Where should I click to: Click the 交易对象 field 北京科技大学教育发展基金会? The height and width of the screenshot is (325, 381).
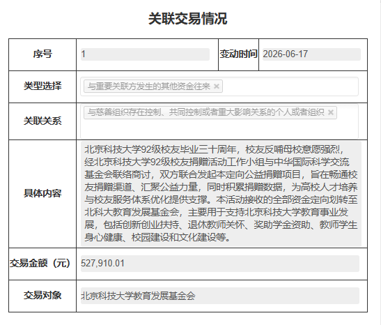click(220, 296)
